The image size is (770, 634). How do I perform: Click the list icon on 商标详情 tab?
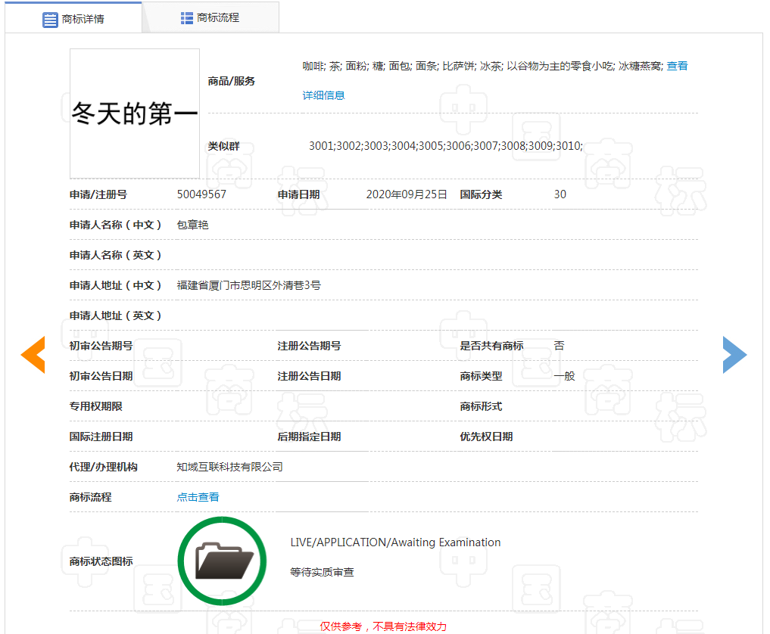pyautogui.click(x=50, y=20)
